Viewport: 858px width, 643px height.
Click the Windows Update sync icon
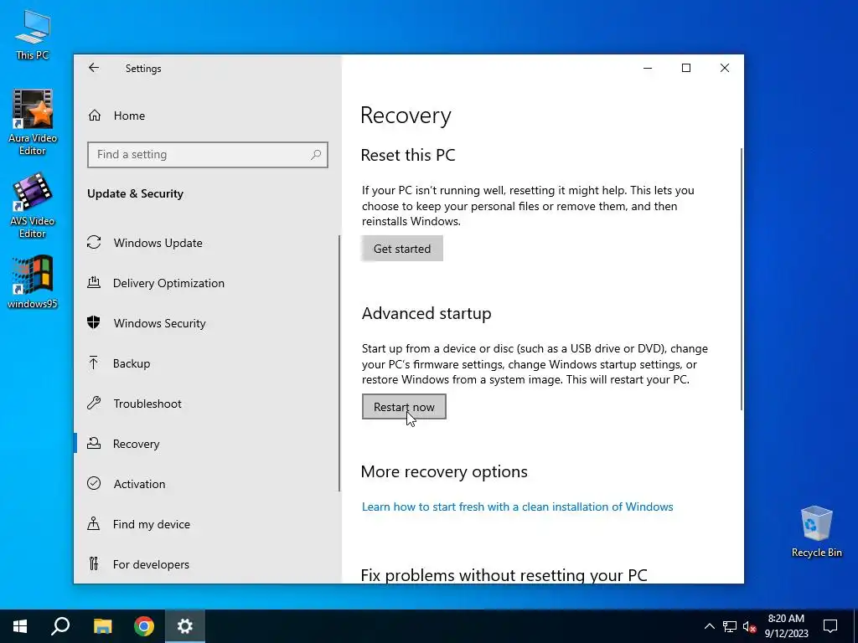[x=94, y=242]
